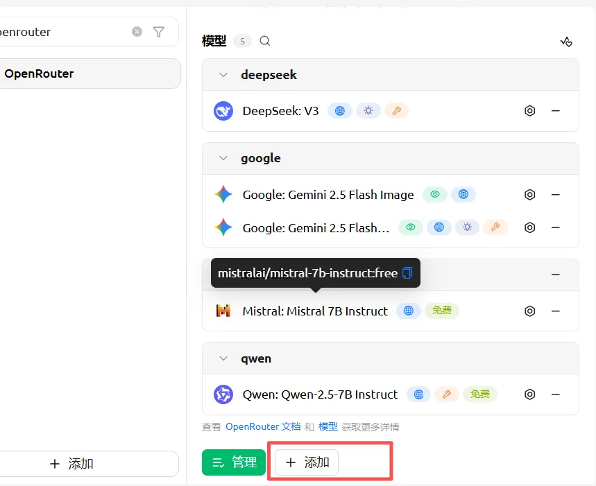Remove the DeepSeek: V3 model
This screenshot has height=486, width=596.
point(555,111)
